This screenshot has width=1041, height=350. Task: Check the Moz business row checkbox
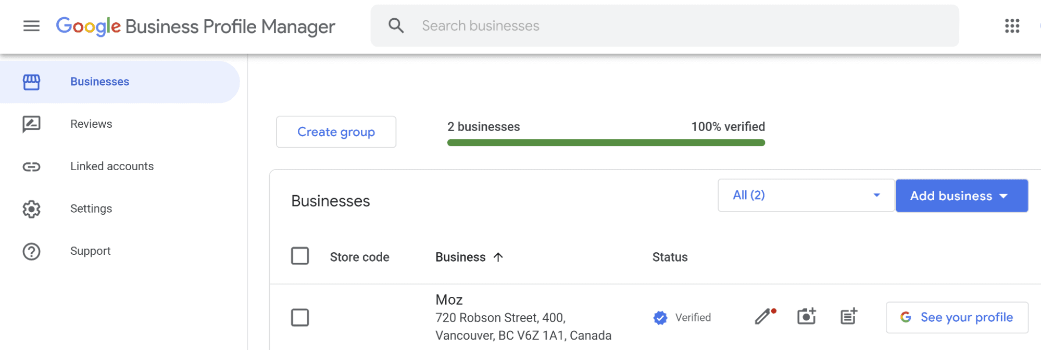coord(300,317)
